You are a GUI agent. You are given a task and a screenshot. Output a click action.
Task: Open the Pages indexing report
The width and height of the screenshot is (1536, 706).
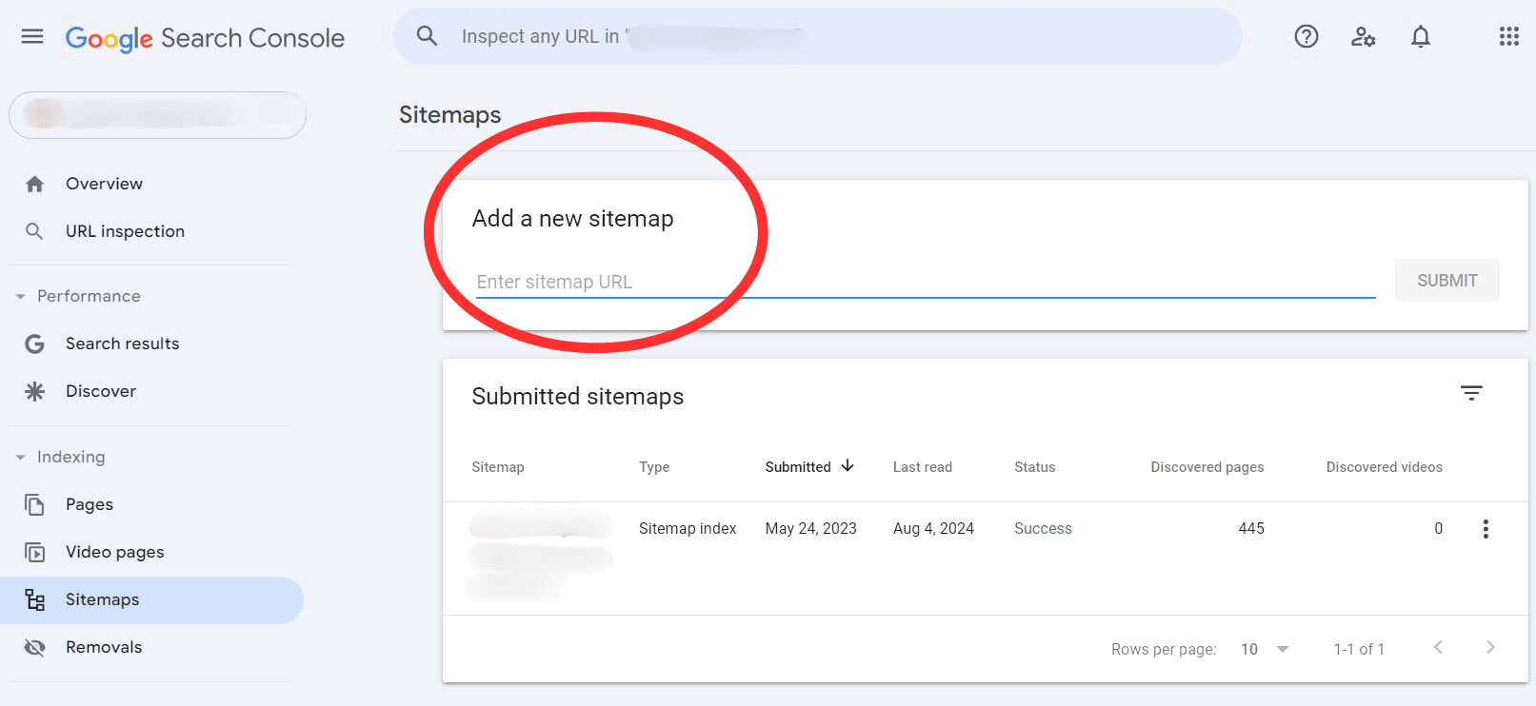point(90,504)
